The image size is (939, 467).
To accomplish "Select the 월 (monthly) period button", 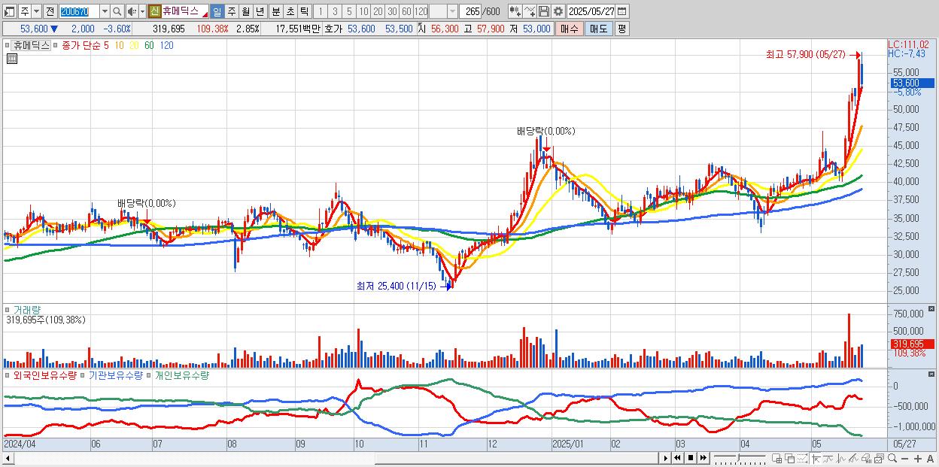I will click(x=245, y=11).
